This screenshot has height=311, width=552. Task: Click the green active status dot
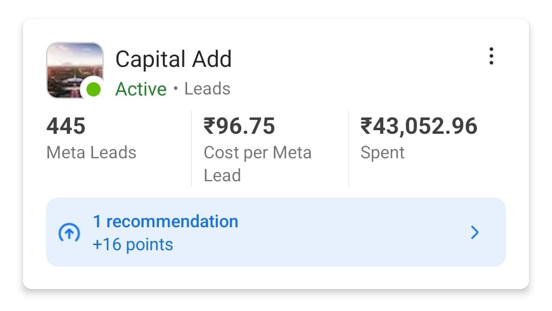coord(94,89)
